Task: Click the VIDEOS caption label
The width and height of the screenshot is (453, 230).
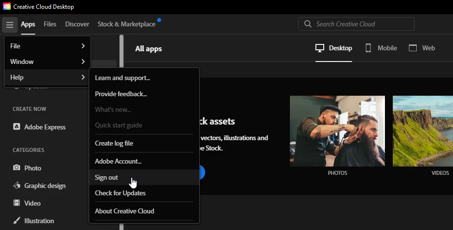Action: (440, 173)
